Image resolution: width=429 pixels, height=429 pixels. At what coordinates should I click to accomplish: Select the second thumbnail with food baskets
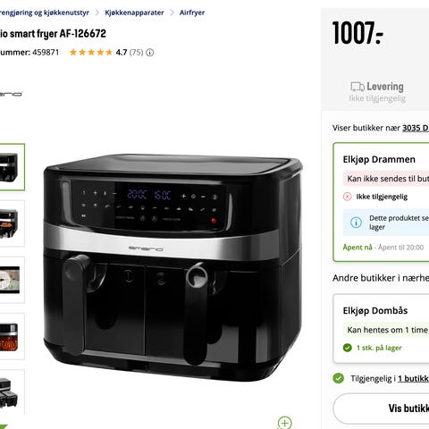click(x=11, y=223)
